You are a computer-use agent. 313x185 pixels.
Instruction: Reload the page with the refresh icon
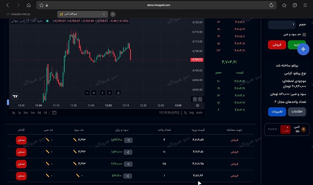click(x=271, y=5)
